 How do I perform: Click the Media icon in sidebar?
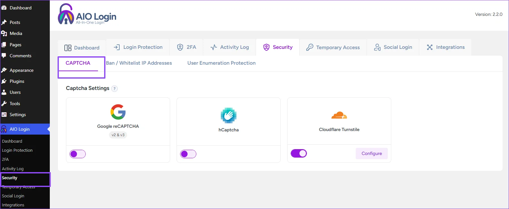[4, 33]
